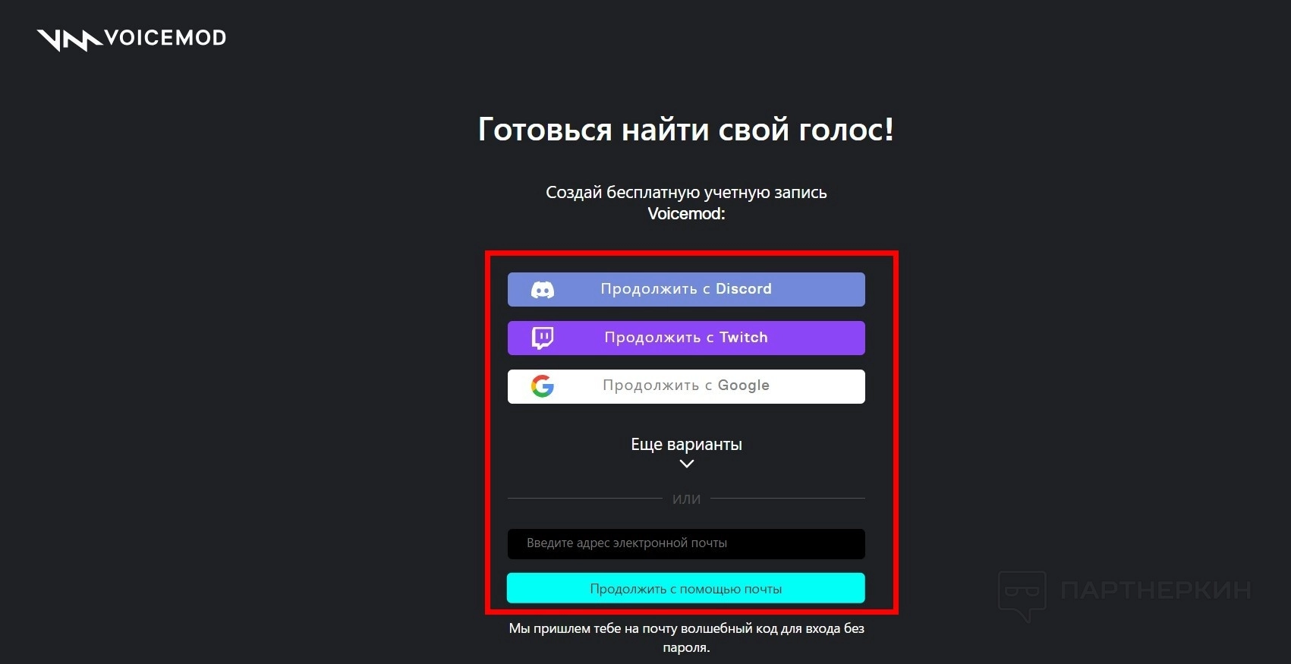Continue with Discord using its label
Viewport: 1291px width, 664px height.
coord(686,289)
